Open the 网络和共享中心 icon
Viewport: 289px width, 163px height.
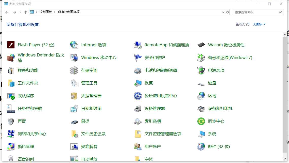click(11, 134)
